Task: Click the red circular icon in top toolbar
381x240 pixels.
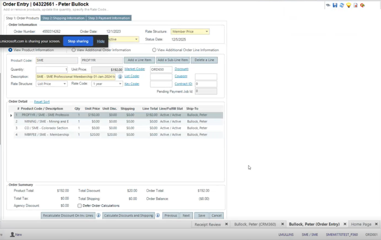Action: click(x=362, y=5)
